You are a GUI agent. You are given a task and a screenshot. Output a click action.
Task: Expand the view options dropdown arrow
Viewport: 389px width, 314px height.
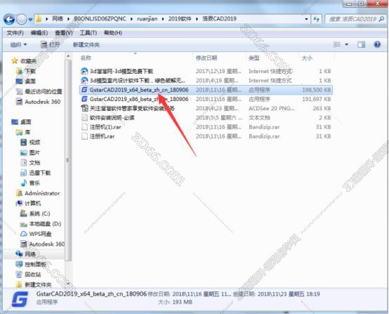point(347,45)
